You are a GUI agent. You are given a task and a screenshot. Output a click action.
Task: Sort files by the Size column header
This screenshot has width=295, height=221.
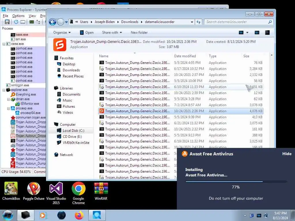click(252, 56)
